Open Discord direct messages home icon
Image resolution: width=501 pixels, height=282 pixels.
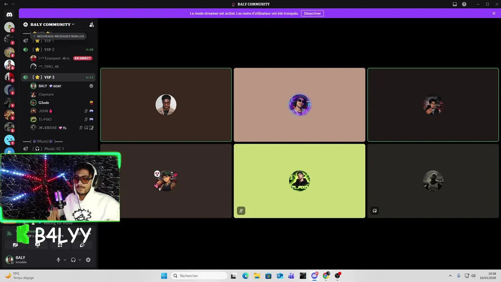point(9,14)
